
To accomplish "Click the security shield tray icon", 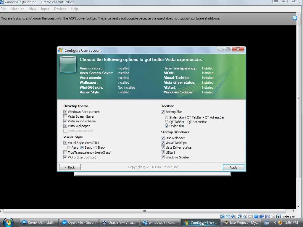I will [280, 223].
